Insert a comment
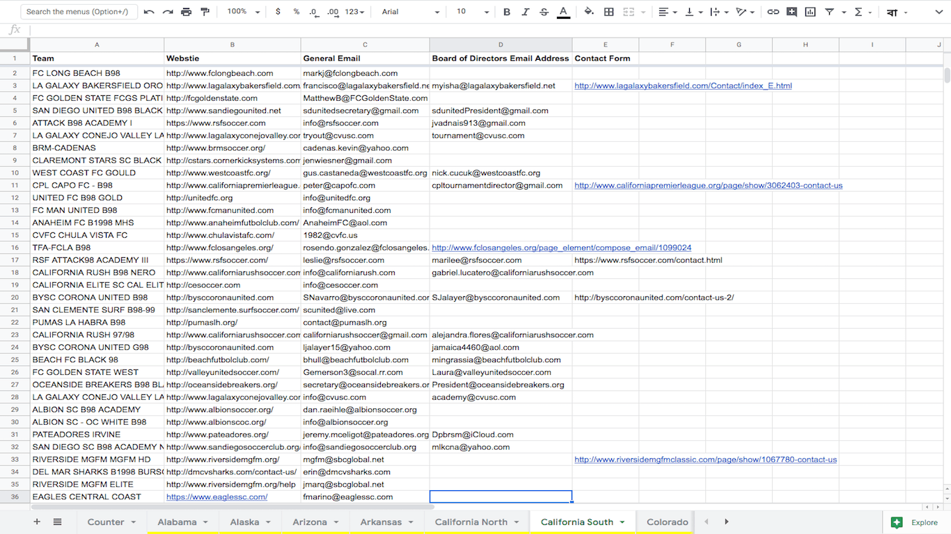 pos(792,12)
